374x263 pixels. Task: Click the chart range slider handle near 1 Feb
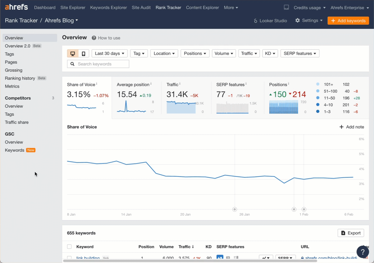[x=304, y=209]
